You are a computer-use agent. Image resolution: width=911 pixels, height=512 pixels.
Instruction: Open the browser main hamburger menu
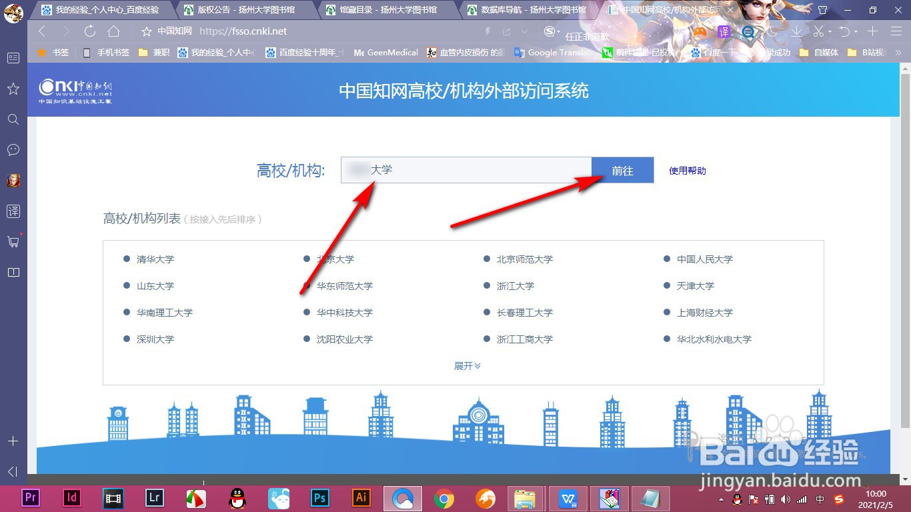click(896, 31)
